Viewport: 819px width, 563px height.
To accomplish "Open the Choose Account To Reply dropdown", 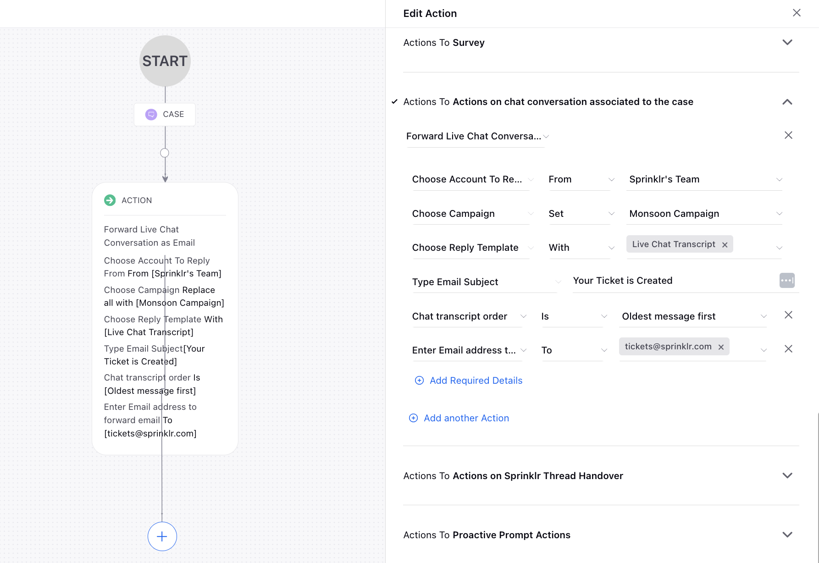I will click(x=473, y=179).
